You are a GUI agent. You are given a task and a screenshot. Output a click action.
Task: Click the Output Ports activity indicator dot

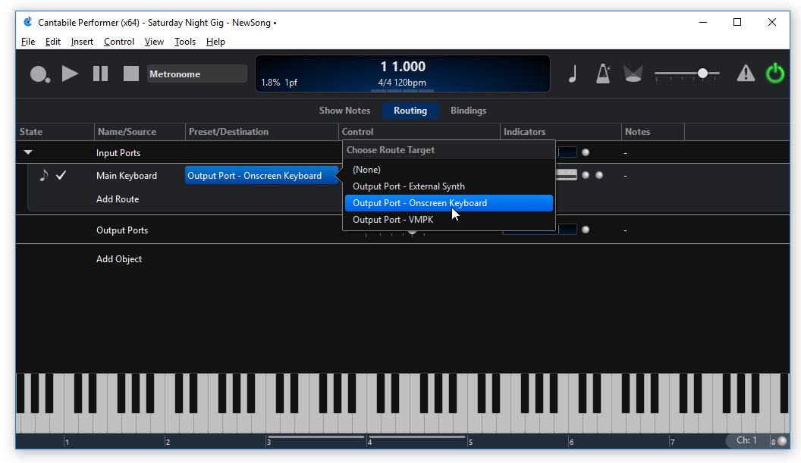click(586, 230)
